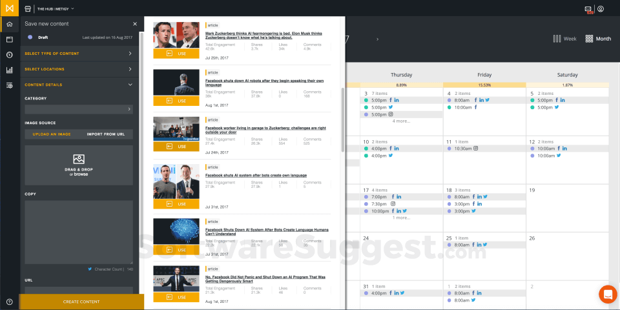
Task: Expand 4 more items on Thursday 3
Action: (401, 121)
